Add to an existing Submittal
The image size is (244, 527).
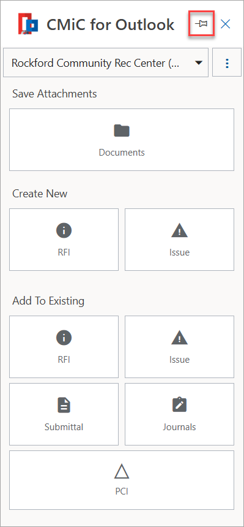click(x=64, y=414)
